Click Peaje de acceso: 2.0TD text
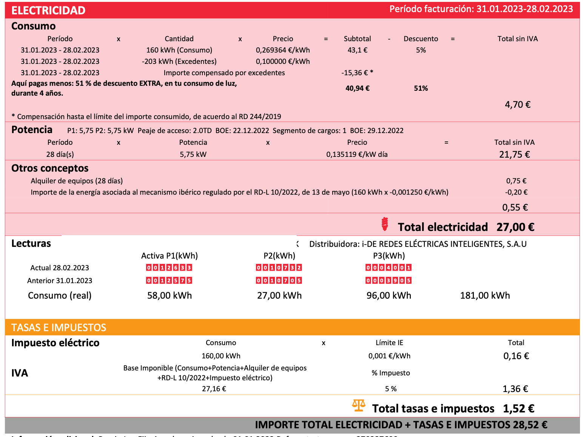The image size is (583, 437). tap(175, 131)
